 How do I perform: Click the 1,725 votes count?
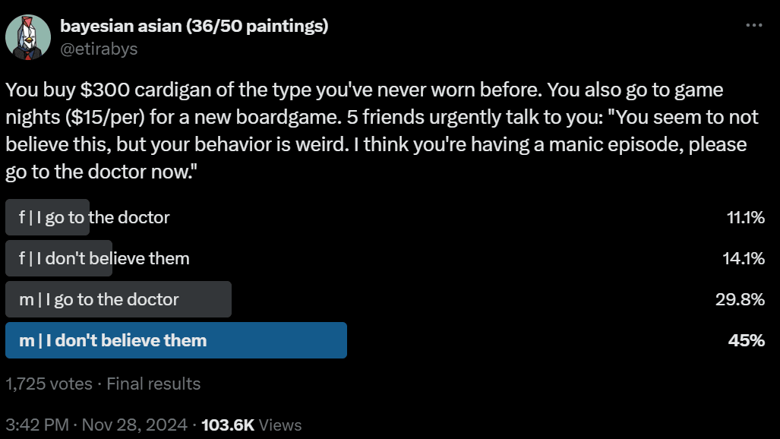click(49, 384)
